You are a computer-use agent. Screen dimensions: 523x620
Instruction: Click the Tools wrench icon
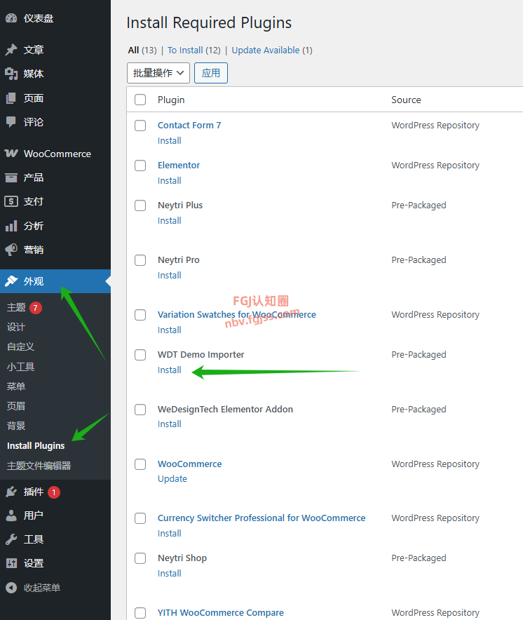coord(11,539)
